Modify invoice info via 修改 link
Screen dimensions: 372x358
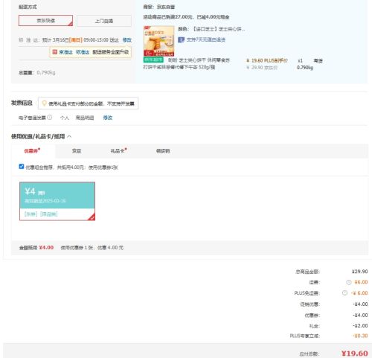(x=108, y=118)
